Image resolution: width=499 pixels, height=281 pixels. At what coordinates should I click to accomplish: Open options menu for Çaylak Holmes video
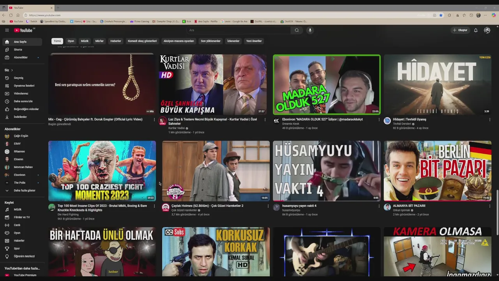click(268, 206)
